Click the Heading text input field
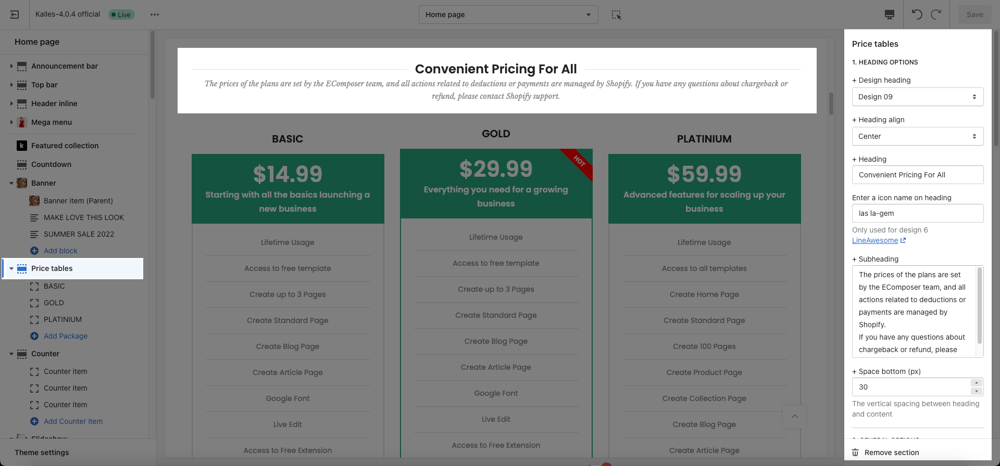The width and height of the screenshot is (1000, 466). [x=918, y=175]
